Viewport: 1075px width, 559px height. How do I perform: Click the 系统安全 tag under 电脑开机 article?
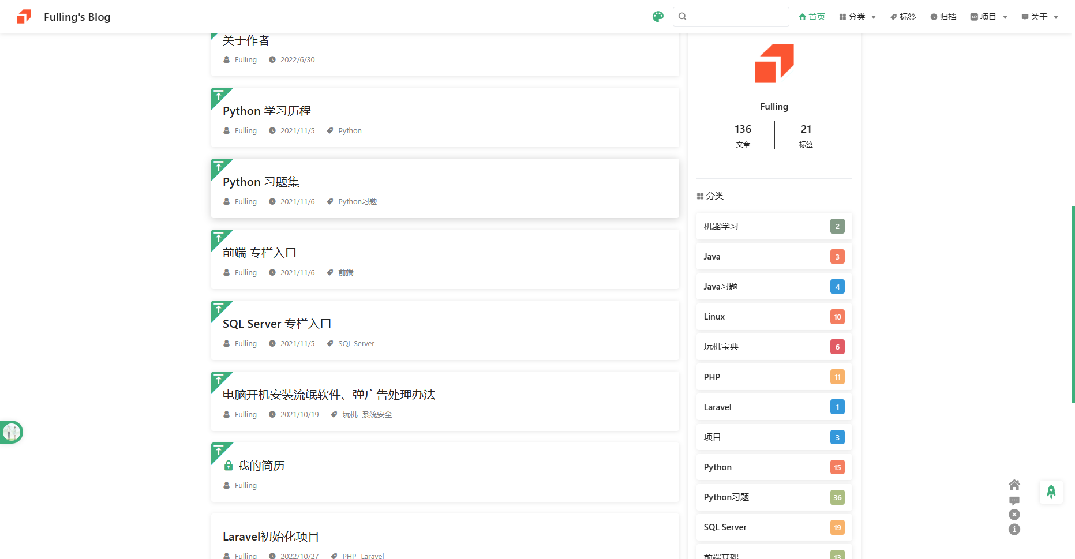pyautogui.click(x=377, y=414)
